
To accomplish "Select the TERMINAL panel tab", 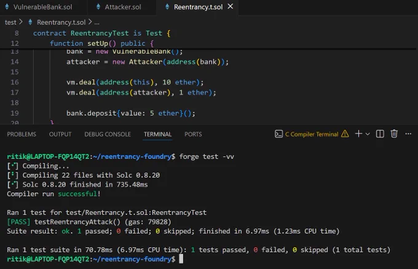I will (157, 134).
